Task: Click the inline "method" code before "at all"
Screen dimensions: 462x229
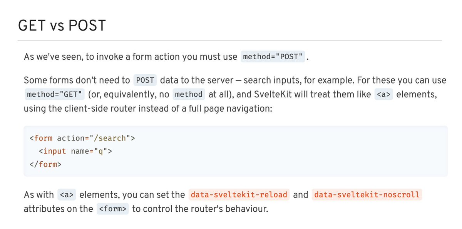Action: [x=188, y=94]
